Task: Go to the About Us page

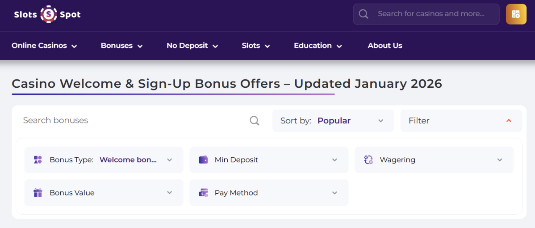Action: (x=385, y=45)
